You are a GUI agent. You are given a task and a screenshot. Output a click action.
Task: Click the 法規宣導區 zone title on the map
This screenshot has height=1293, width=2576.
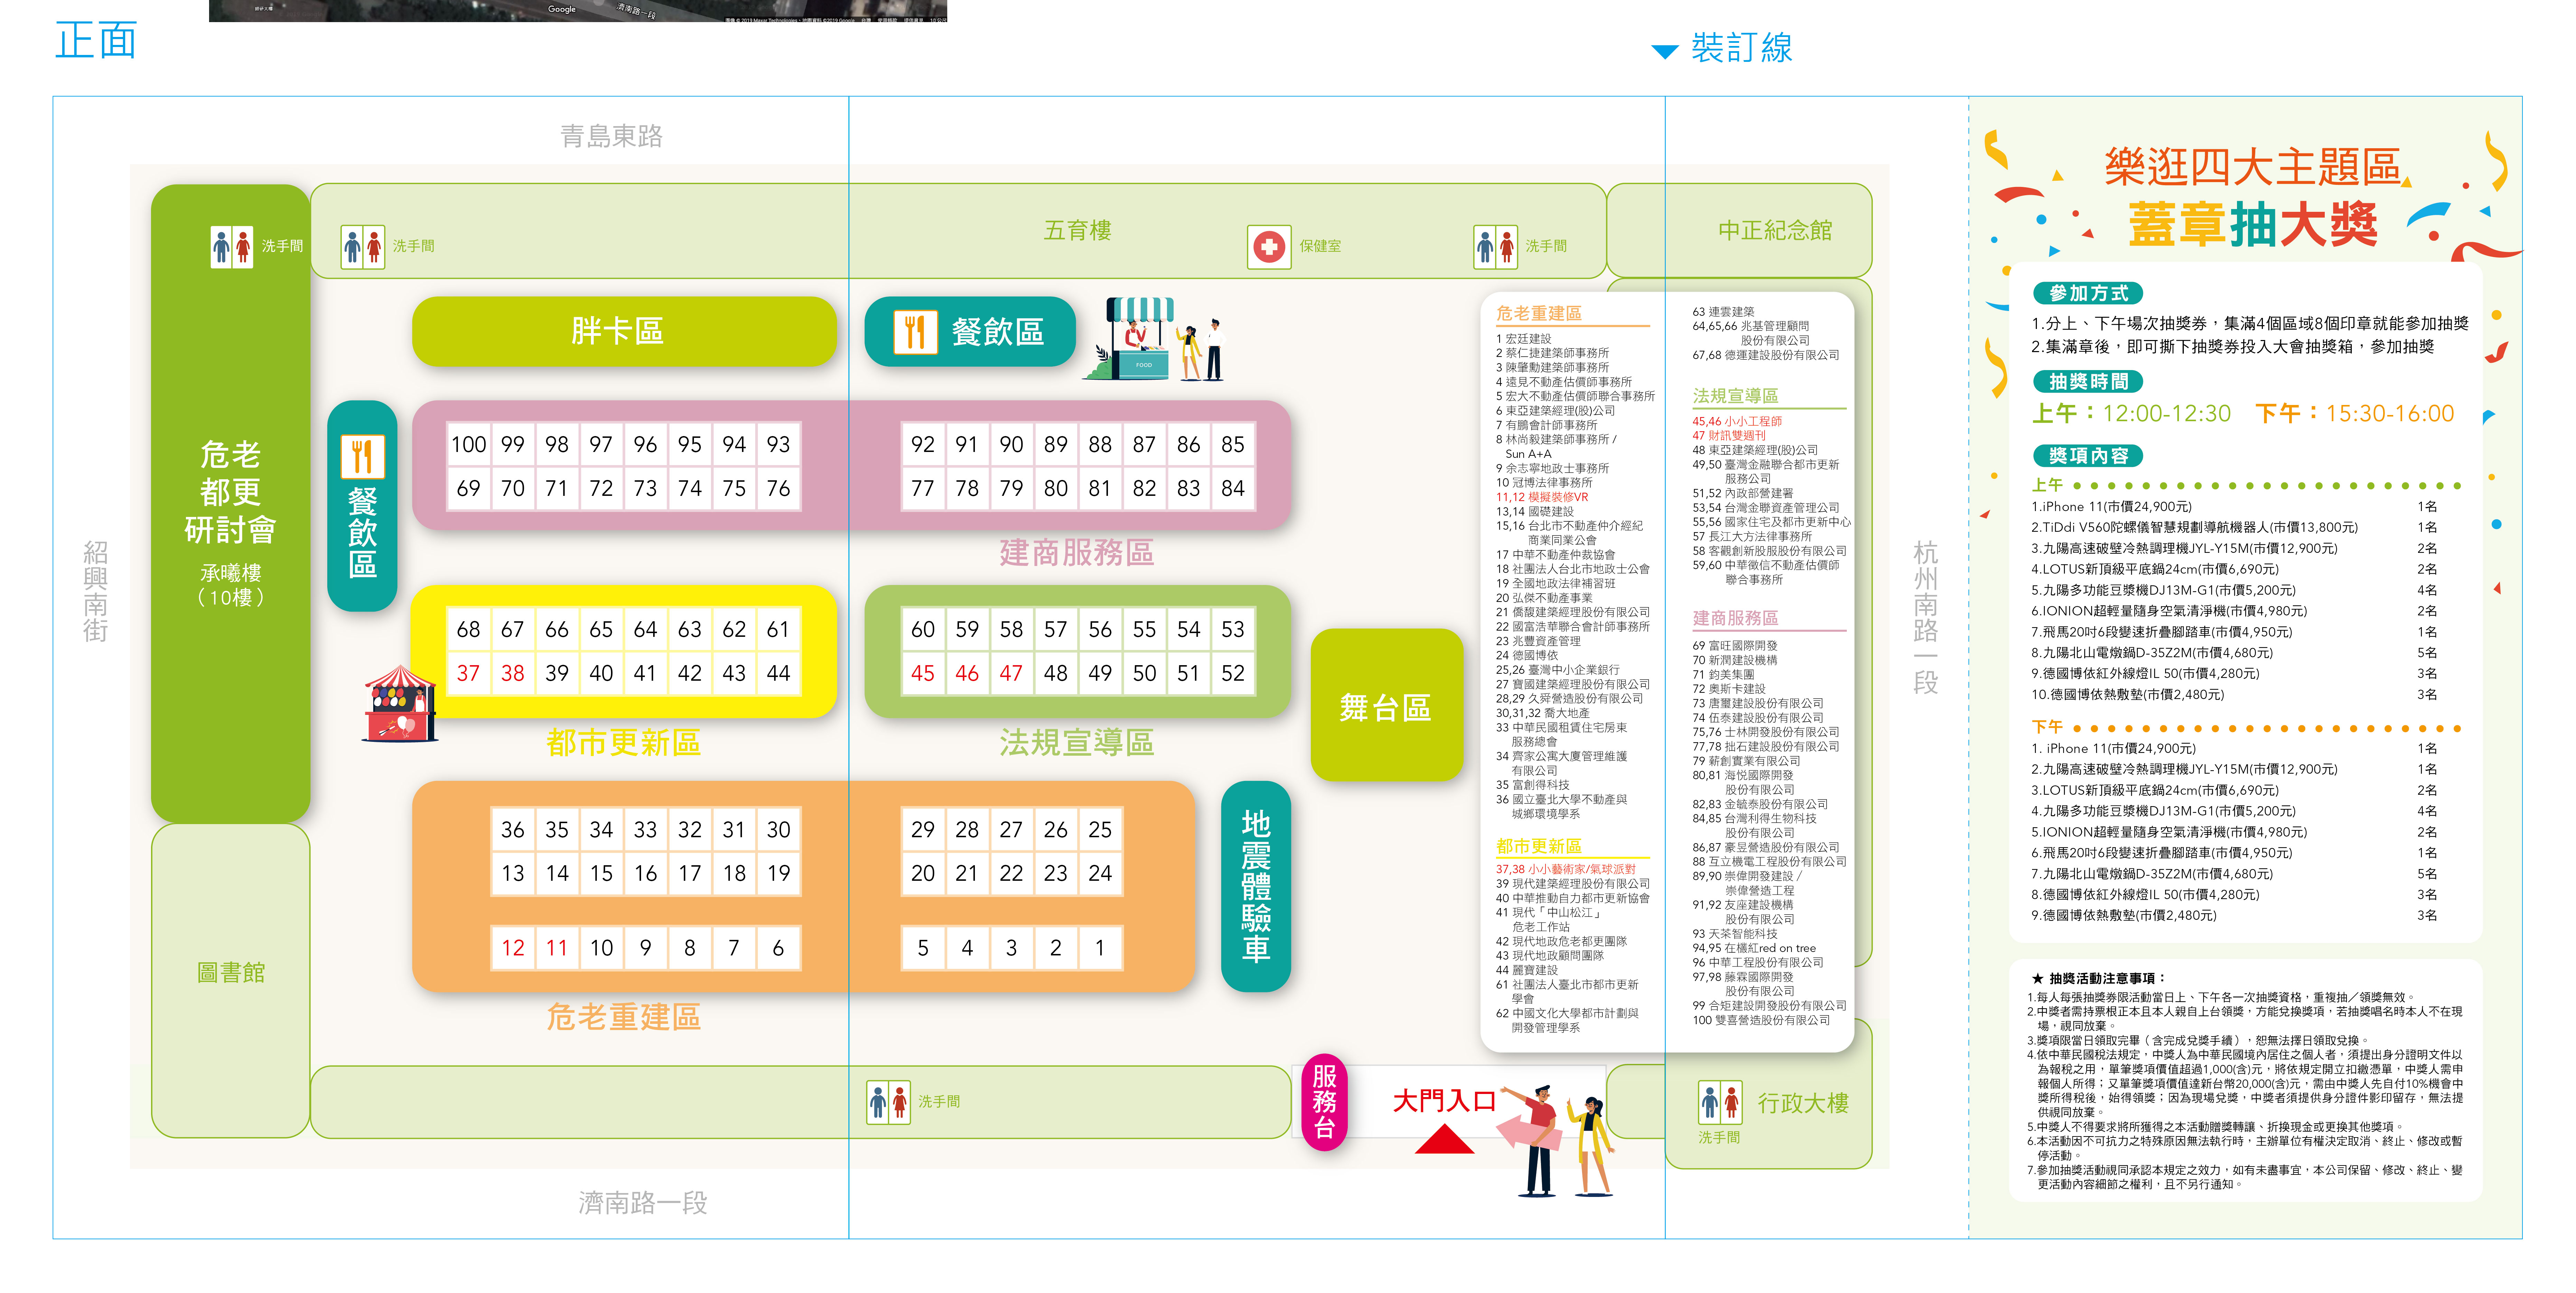coord(1077,742)
